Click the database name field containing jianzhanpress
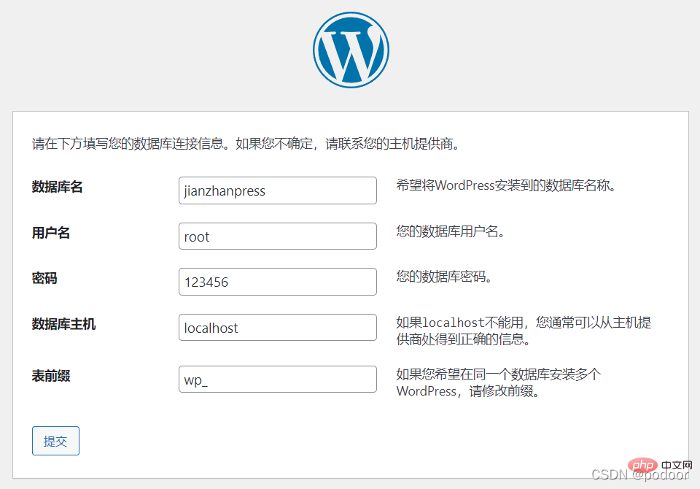 (x=277, y=190)
